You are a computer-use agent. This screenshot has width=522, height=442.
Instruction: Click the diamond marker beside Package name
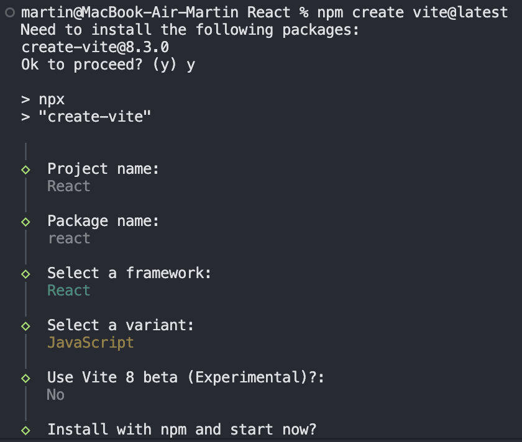pos(26,222)
